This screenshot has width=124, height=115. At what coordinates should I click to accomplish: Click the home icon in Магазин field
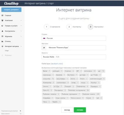tap(44, 48)
